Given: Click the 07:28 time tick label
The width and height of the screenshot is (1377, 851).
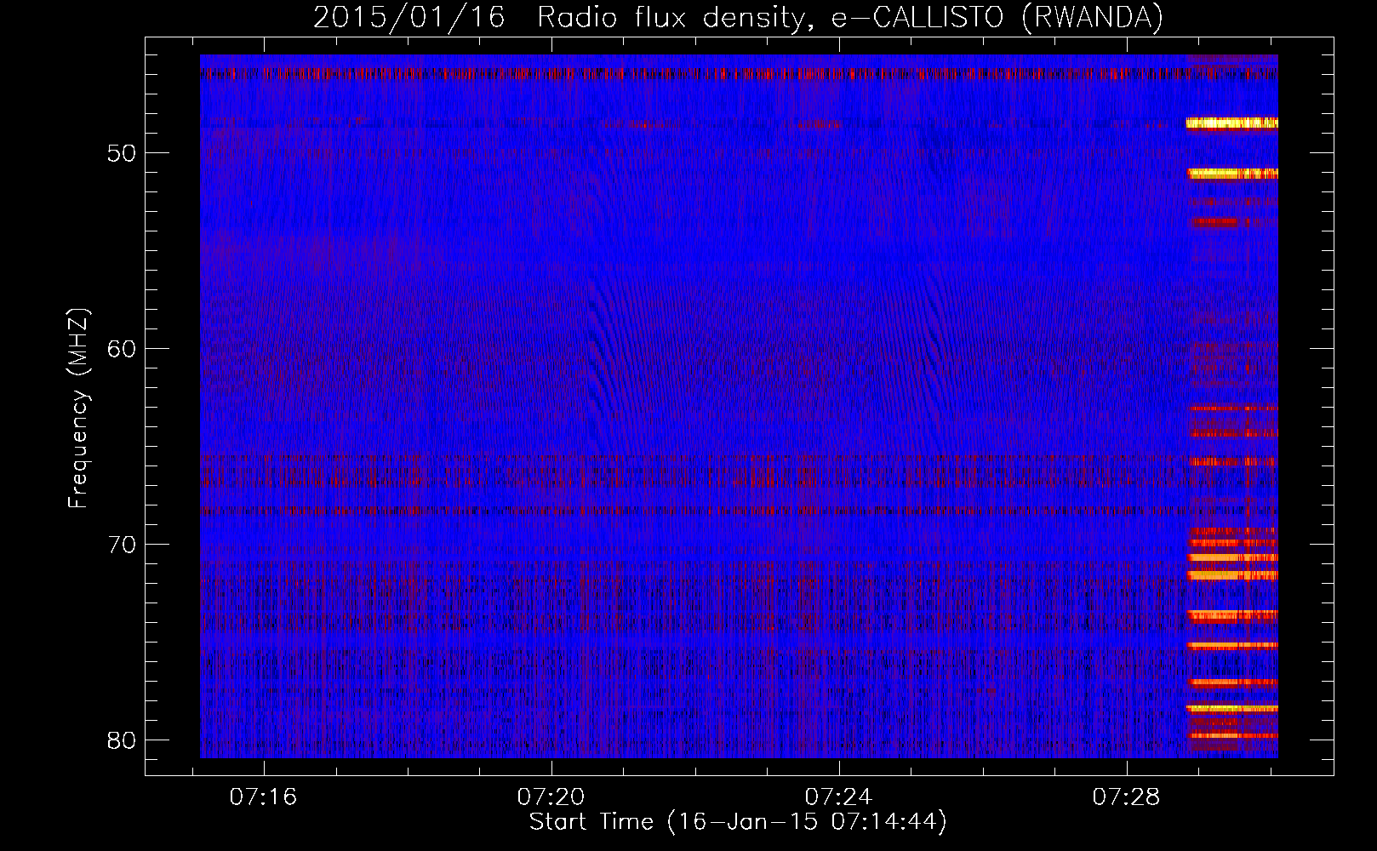Looking at the screenshot, I should [1127, 797].
